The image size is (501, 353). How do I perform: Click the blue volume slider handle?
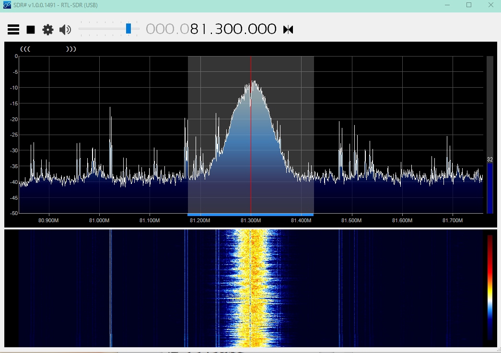pyautogui.click(x=128, y=29)
